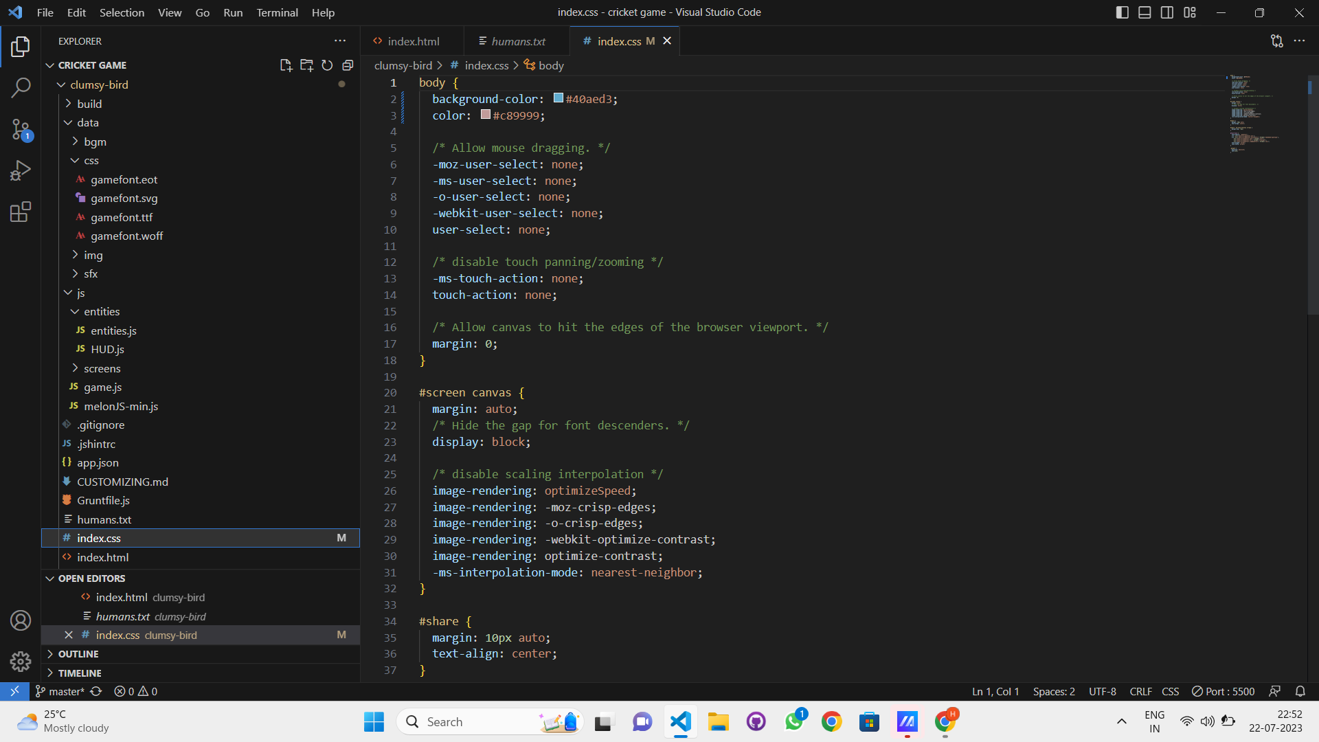1319x742 pixels.
Task: Expand the OUTLINE section
Action: click(x=78, y=654)
